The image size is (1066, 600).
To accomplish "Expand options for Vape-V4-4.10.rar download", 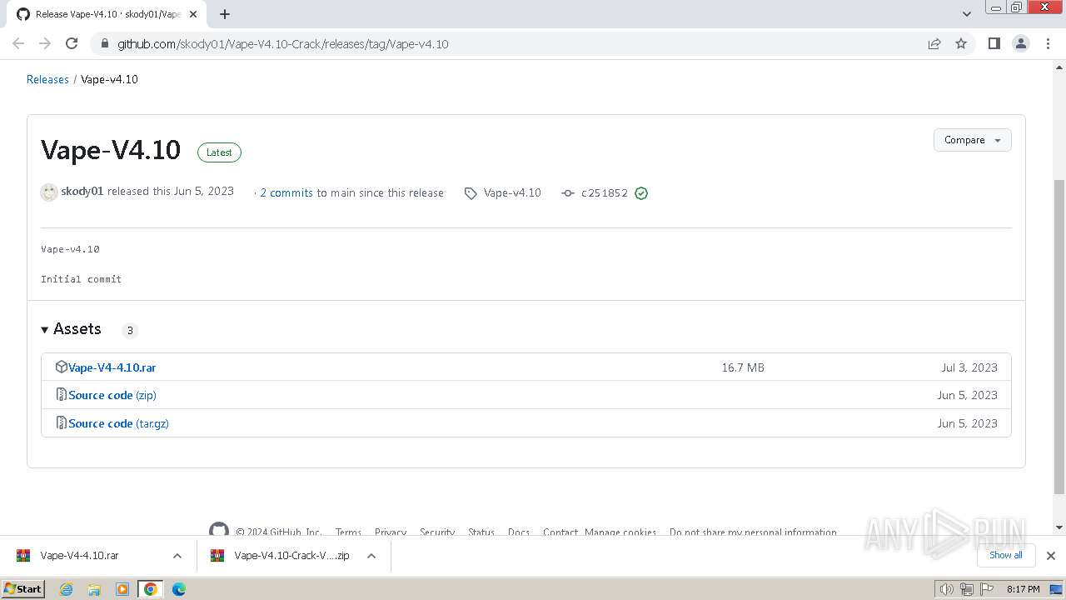I will [x=177, y=556].
